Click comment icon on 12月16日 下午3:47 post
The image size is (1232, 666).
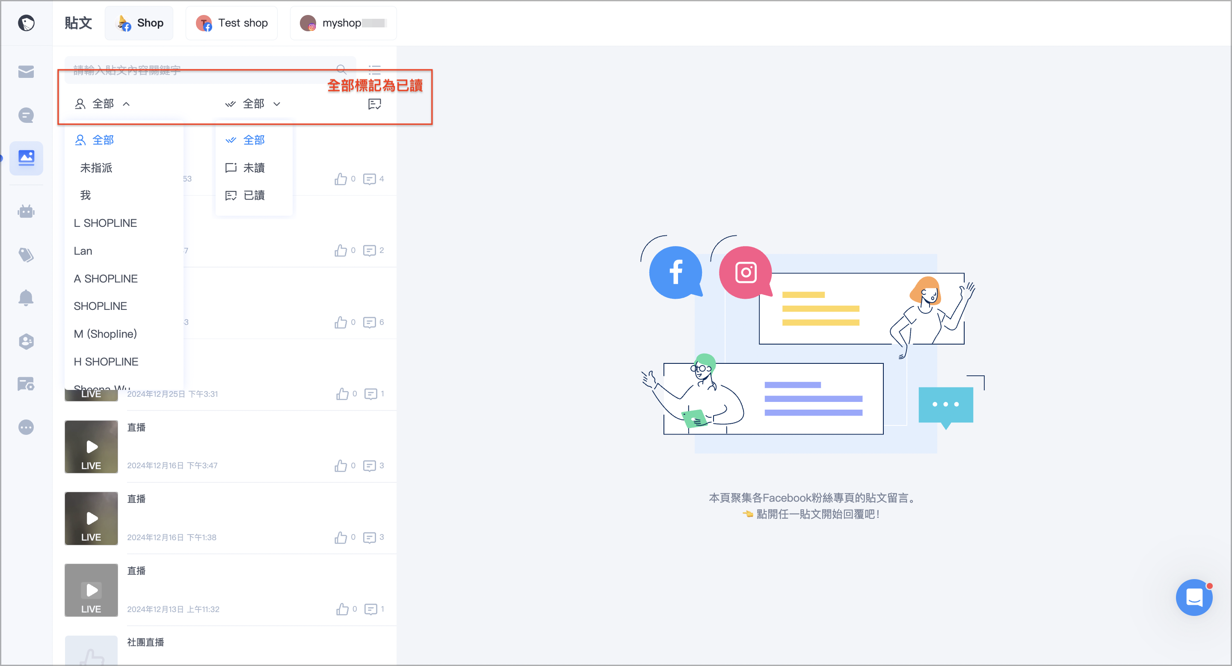click(x=369, y=466)
